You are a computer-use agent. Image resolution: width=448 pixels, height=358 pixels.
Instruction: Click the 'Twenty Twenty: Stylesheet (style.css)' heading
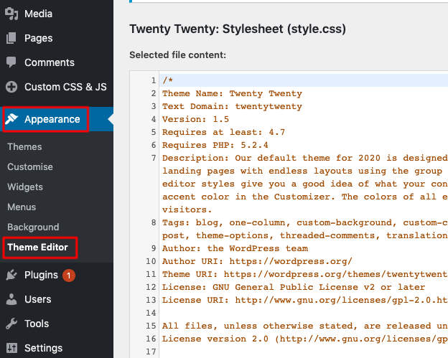coord(238,29)
